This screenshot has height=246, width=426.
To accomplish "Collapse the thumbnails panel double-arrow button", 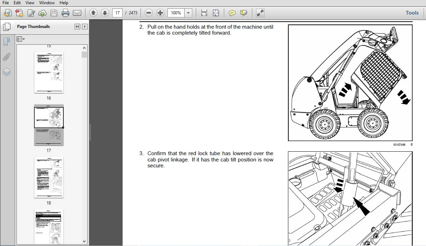I will tap(77, 27).
